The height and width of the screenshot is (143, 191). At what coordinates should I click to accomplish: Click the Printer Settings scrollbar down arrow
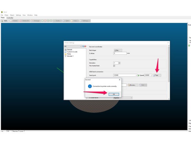pos(169,99)
